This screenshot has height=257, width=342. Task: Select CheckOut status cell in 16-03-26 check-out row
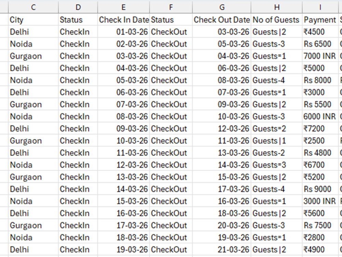171,201
